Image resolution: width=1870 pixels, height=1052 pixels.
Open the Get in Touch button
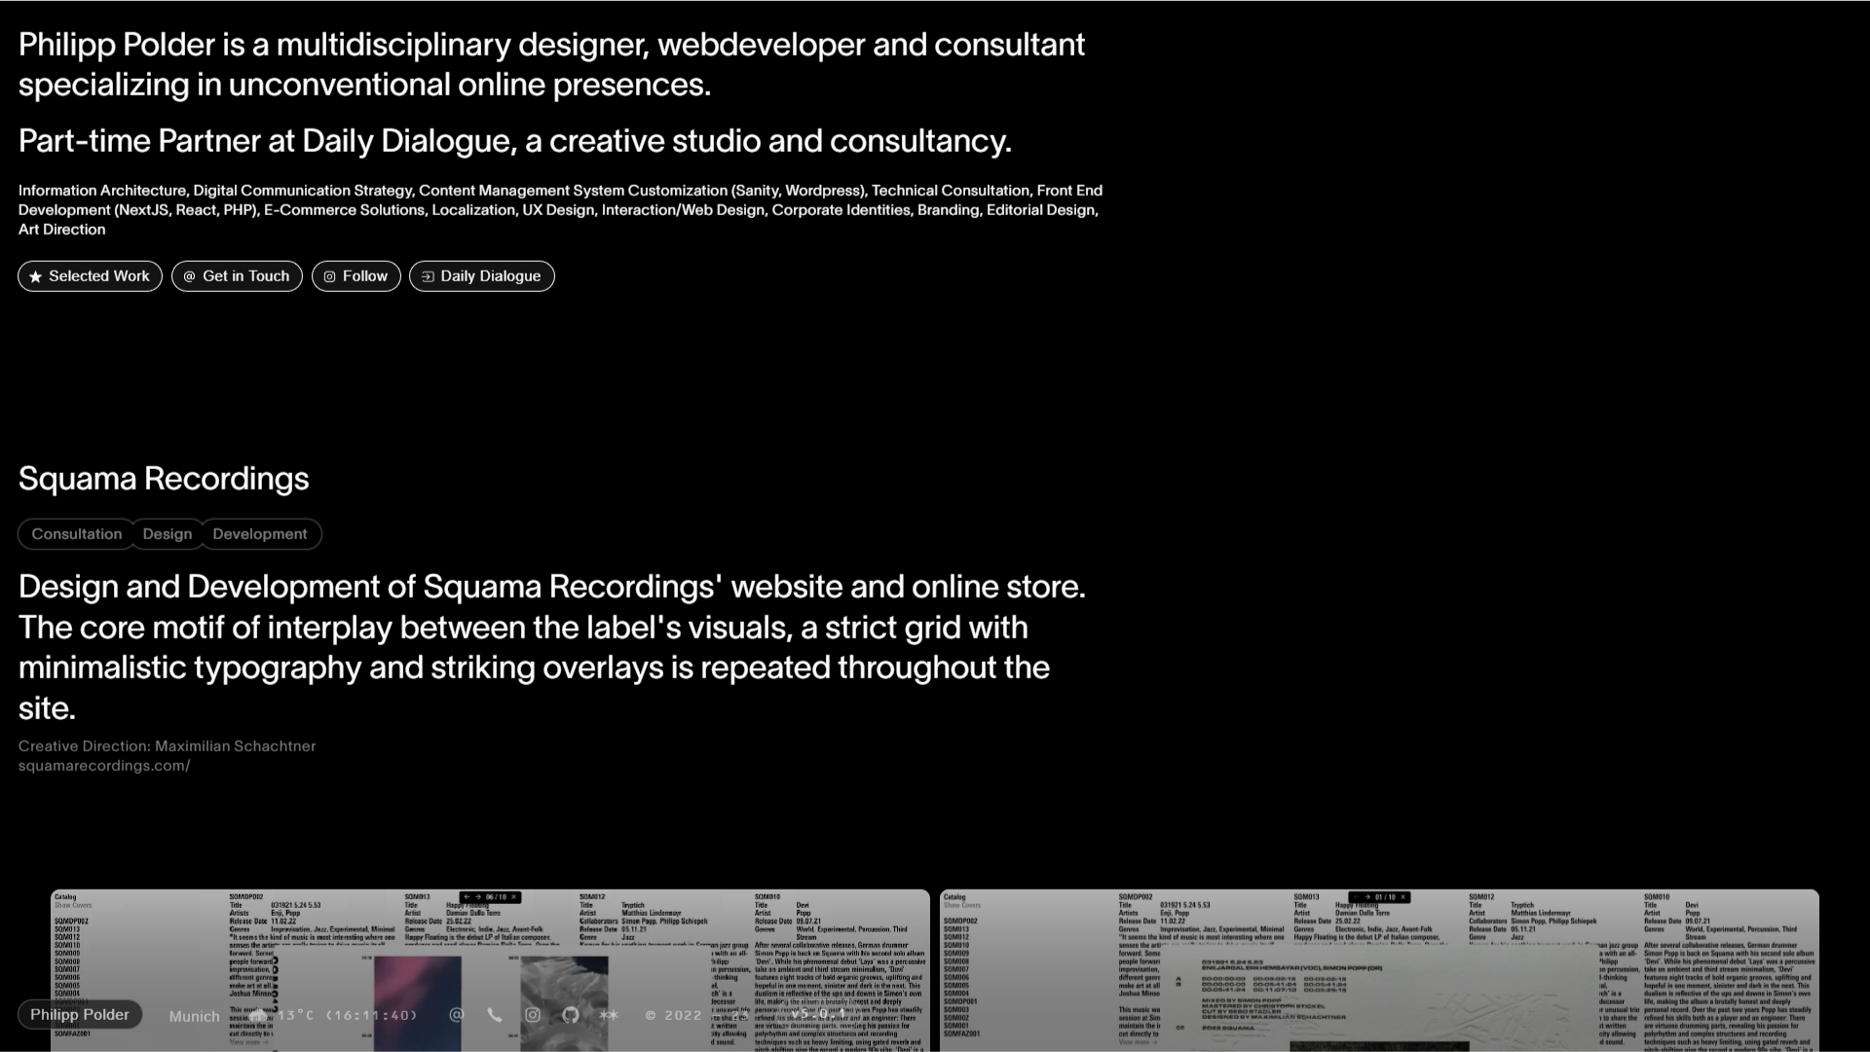pyautogui.click(x=237, y=276)
